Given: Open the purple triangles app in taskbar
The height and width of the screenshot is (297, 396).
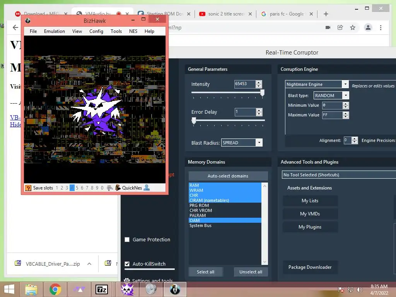Looking at the screenshot, I should (79, 289).
